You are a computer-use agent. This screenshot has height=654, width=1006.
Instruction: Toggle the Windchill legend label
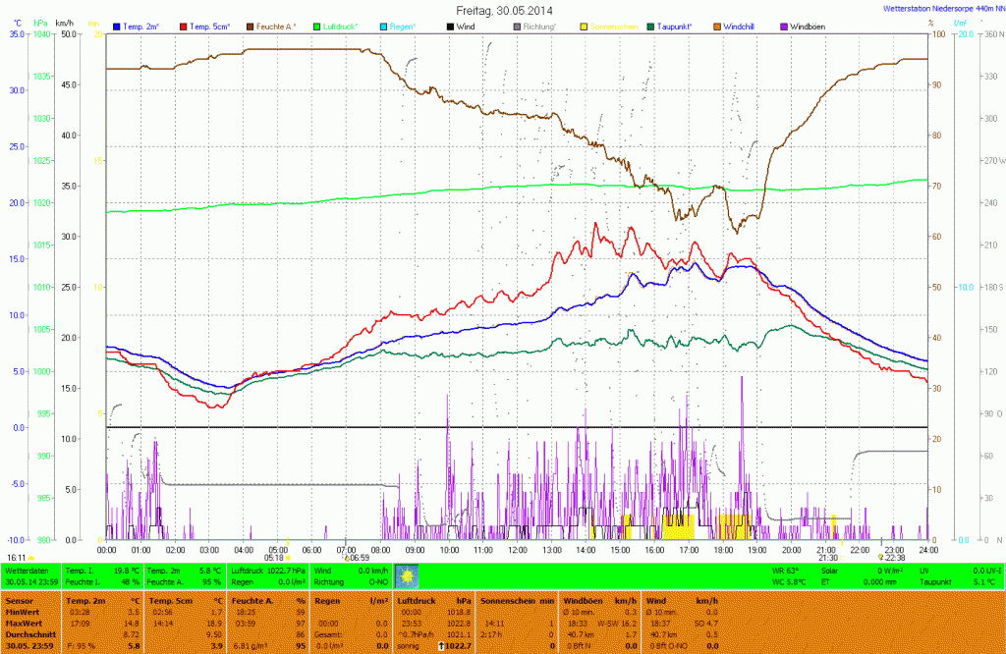click(x=748, y=26)
